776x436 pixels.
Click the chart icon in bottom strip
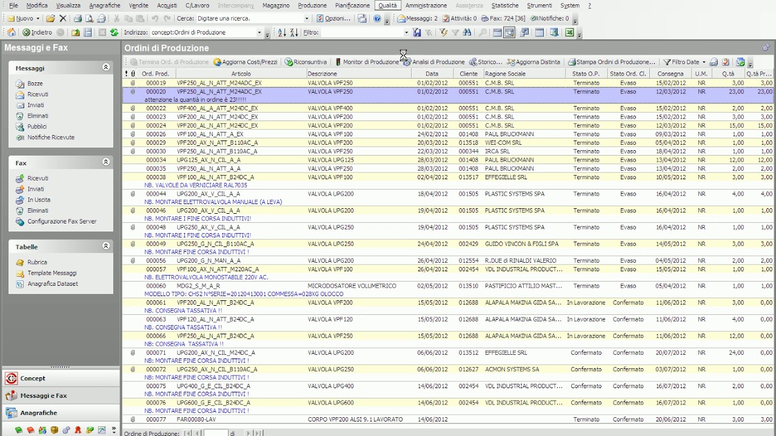(x=101, y=430)
